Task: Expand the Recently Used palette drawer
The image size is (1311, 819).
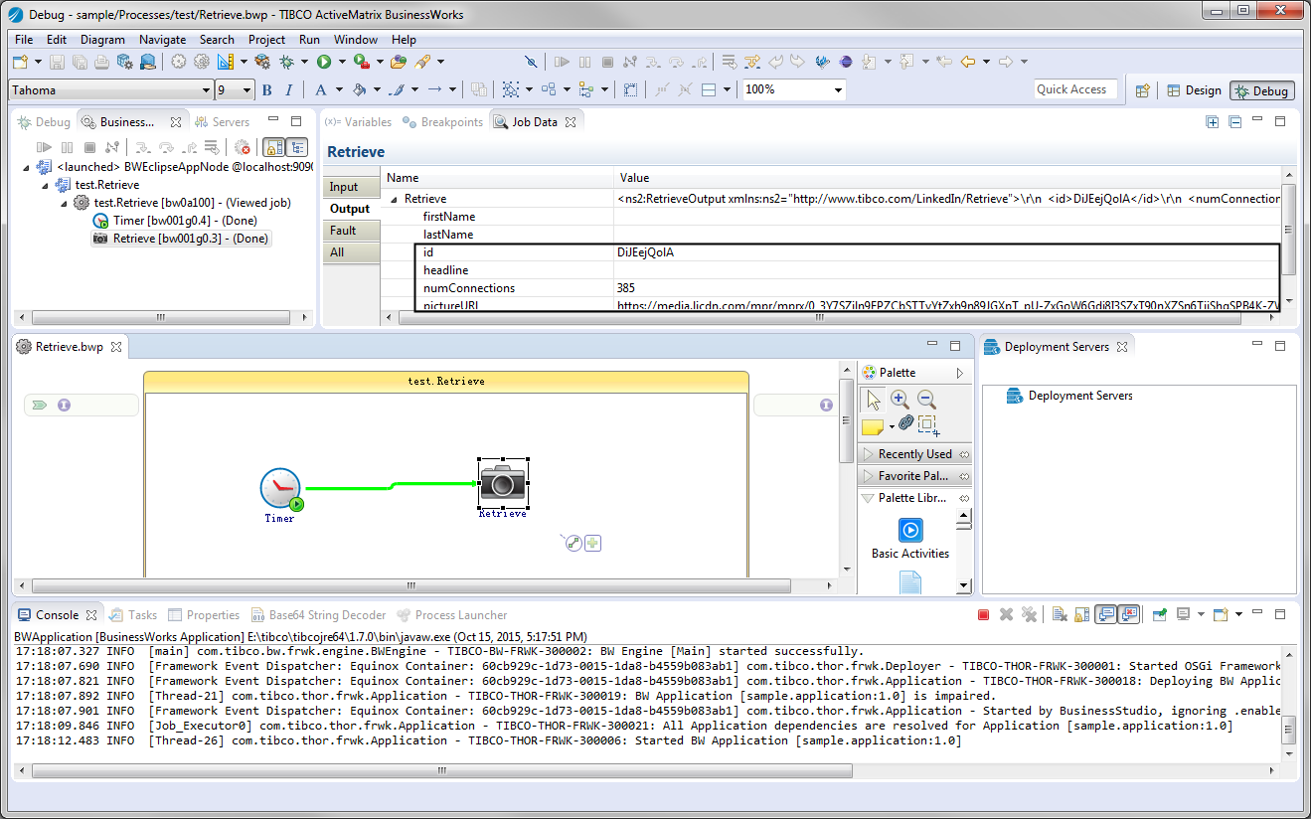Action: 914,454
